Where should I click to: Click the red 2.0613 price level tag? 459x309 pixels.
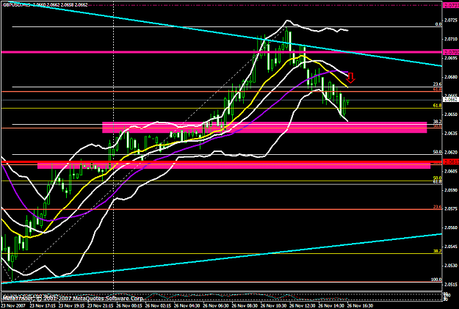(451, 161)
